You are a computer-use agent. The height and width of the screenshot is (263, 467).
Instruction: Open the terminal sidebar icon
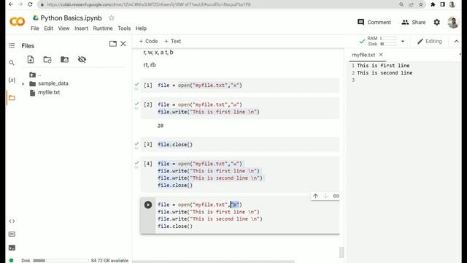[x=12, y=248]
